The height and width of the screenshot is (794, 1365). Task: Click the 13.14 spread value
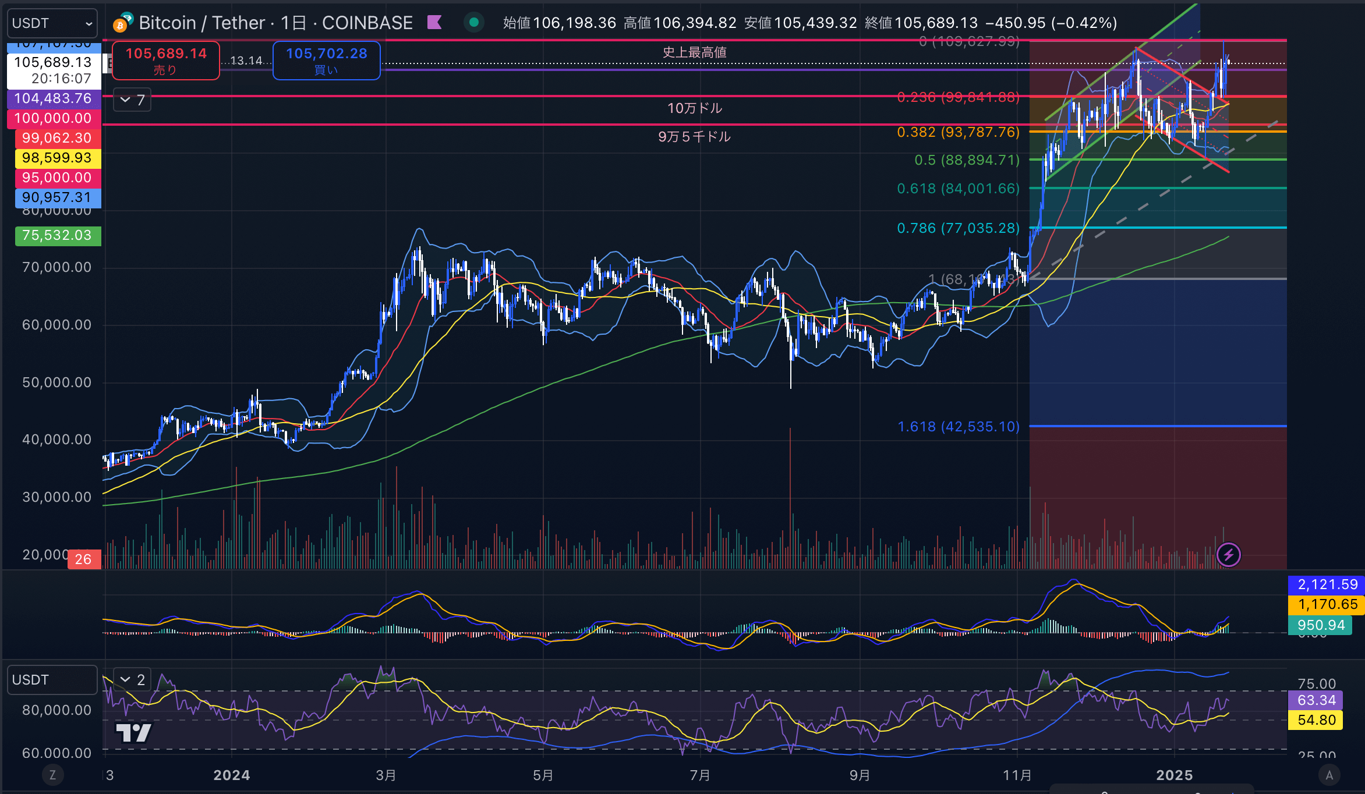click(x=246, y=61)
